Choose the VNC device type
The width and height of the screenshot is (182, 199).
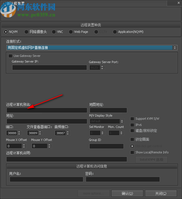54,32
